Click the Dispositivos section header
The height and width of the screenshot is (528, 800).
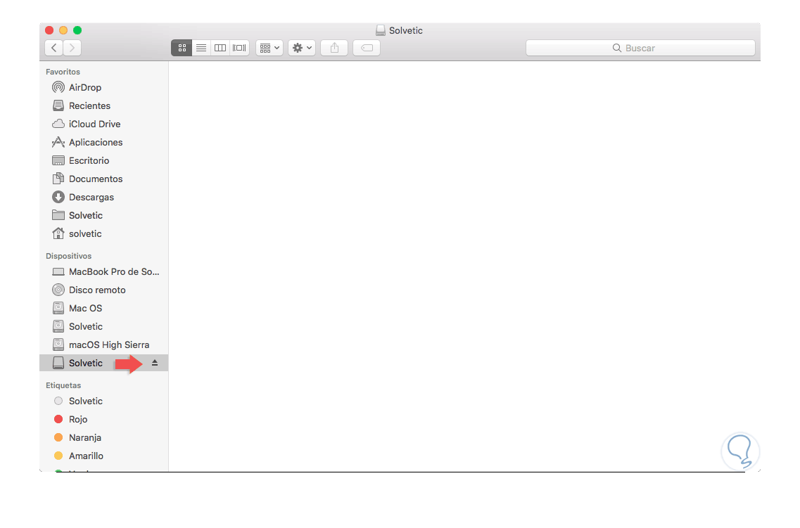(68, 257)
